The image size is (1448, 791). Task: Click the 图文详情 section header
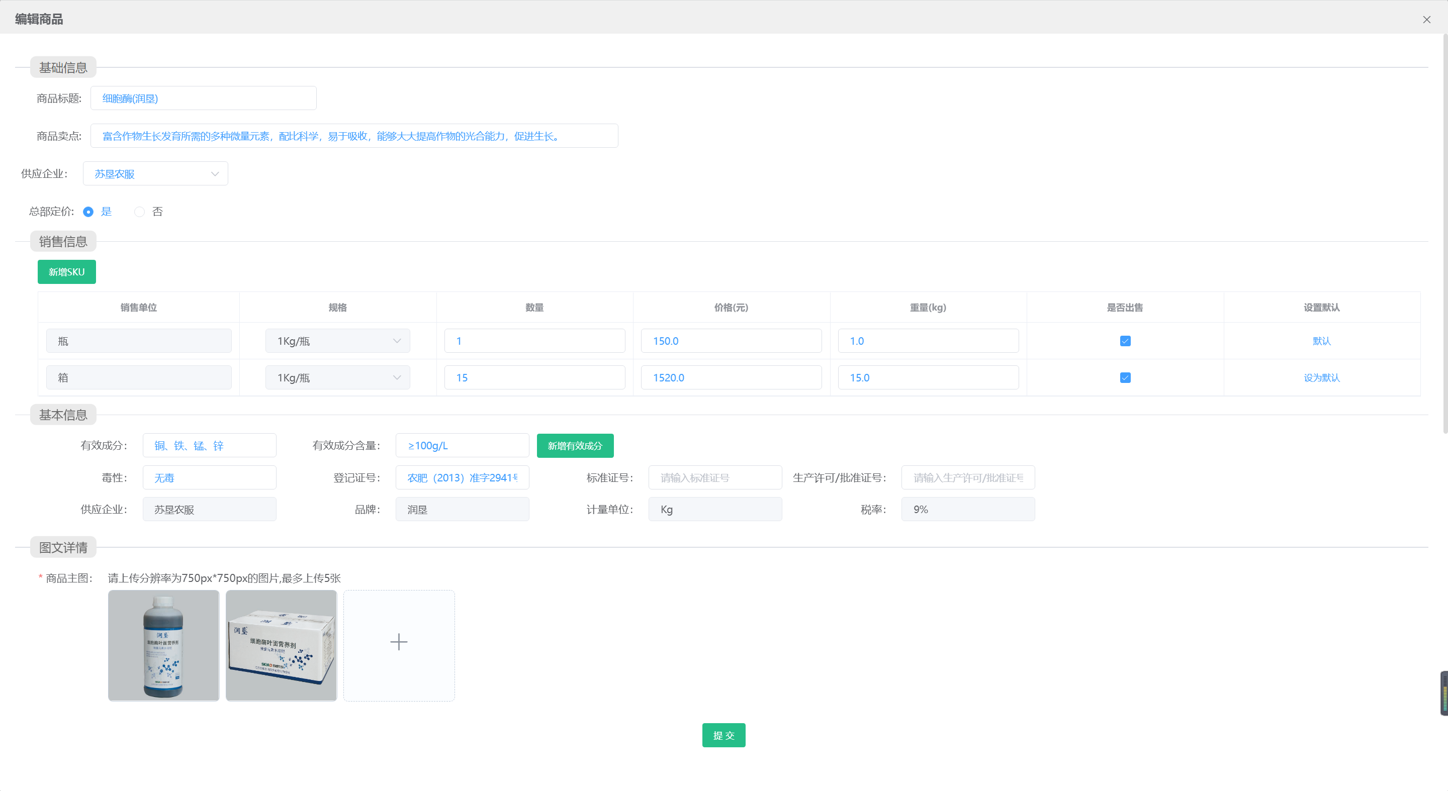tap(63, 548)
